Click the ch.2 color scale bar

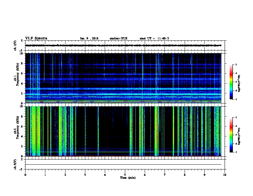pyautogui.click(x=231, y=135)
